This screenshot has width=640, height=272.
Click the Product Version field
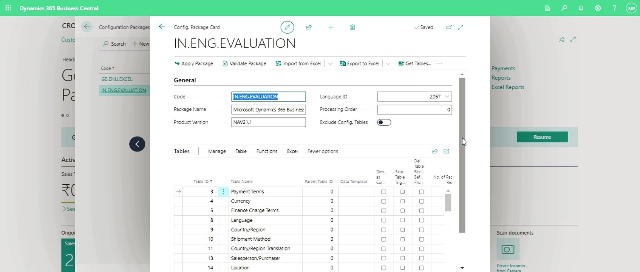click(269, 122)
